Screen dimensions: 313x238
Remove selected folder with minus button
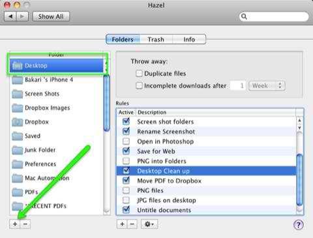25,224
